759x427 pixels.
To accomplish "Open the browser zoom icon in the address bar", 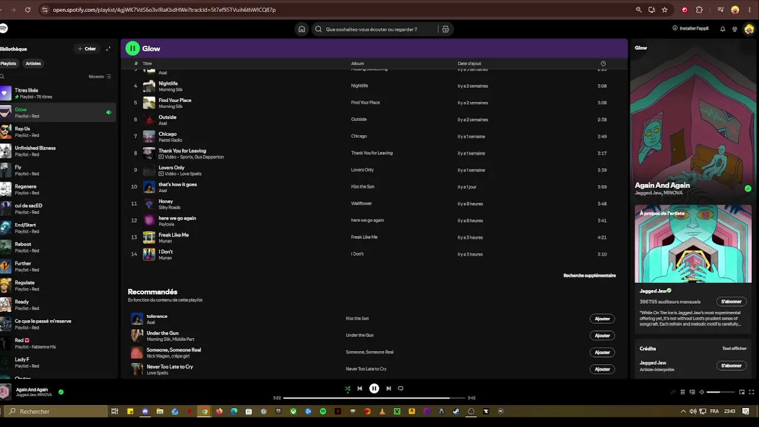I will (639, 9).
